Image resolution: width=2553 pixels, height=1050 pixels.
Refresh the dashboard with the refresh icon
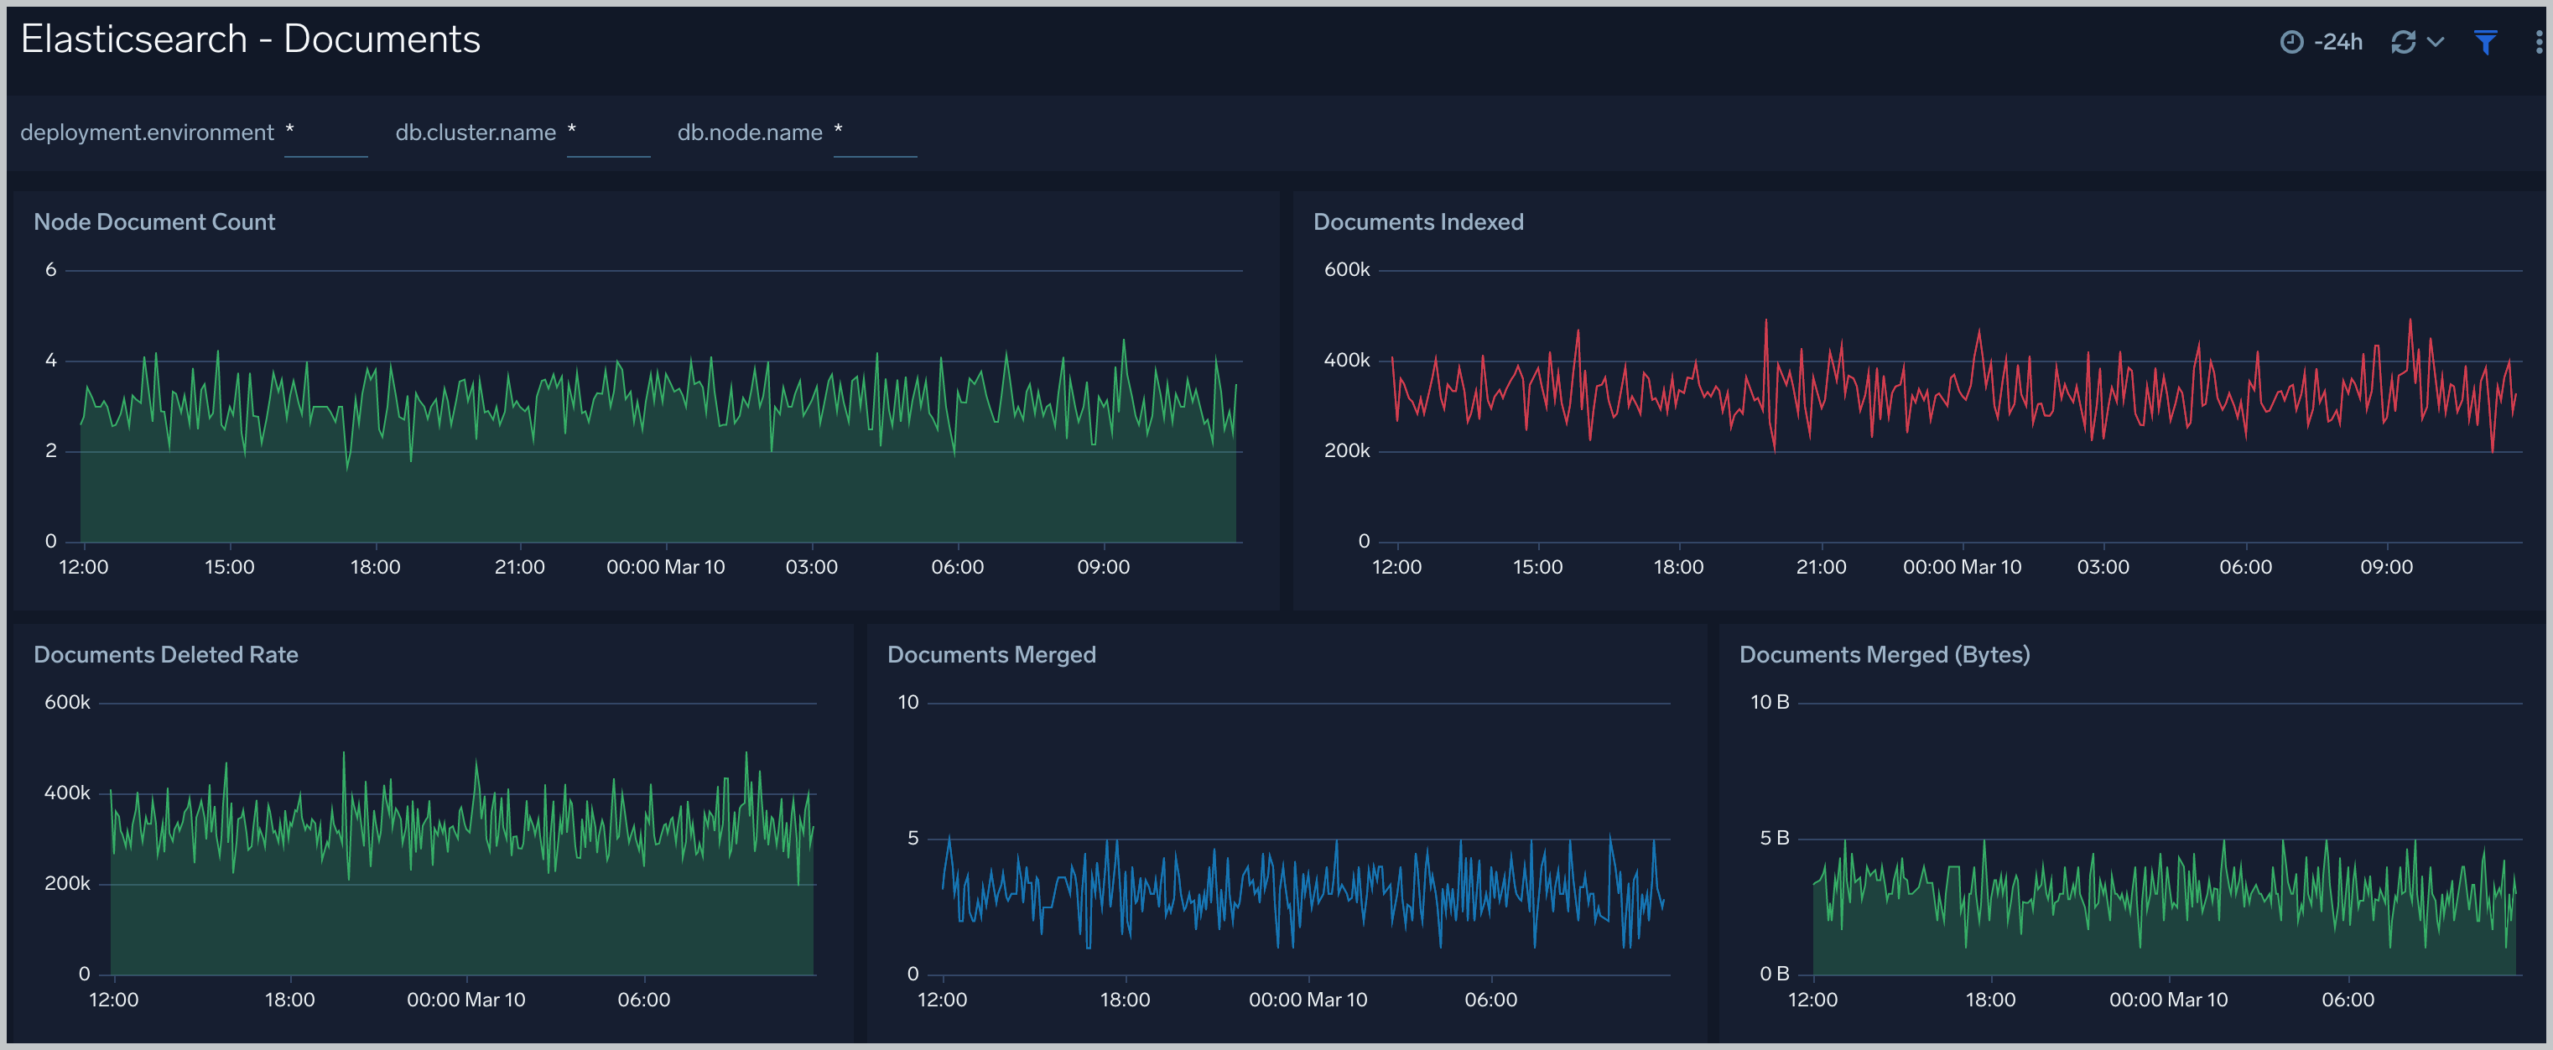coord(2404,42)
